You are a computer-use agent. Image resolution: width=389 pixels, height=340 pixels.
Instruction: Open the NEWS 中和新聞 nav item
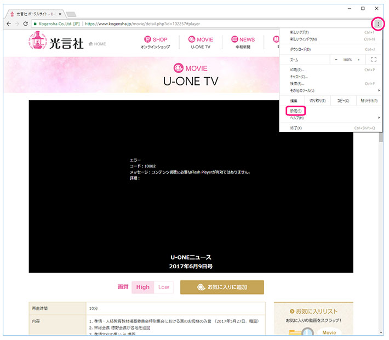tap(243, 43)
